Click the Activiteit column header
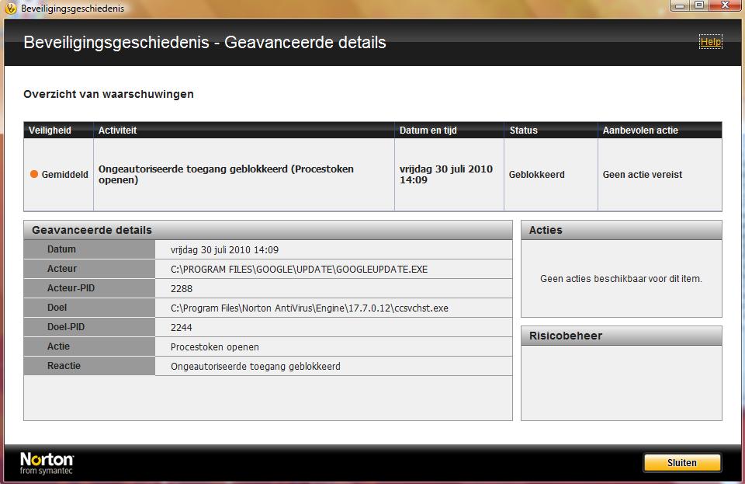 pyautogui.click(x=244, y=131)
